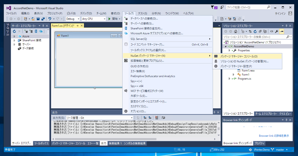Click Azure cloud icon in Server Explorer toolbar

[41, 31]
